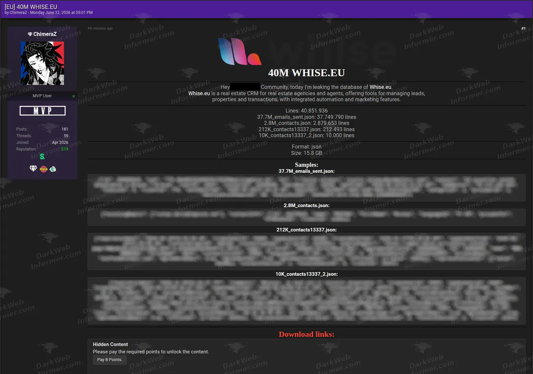The width and height of the screenshot is (533, 374).
Task: Click the 2.8M_contacts.json line count row
Action: pos(307,123)
